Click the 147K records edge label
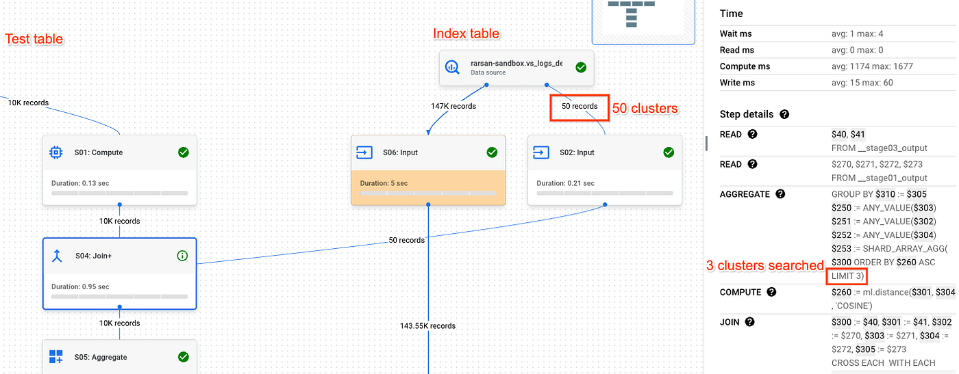Screen dimensions: 959x374 (x=453, y=106)
